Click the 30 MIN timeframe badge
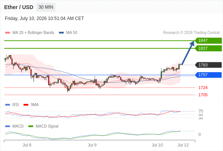 (46, 7)
